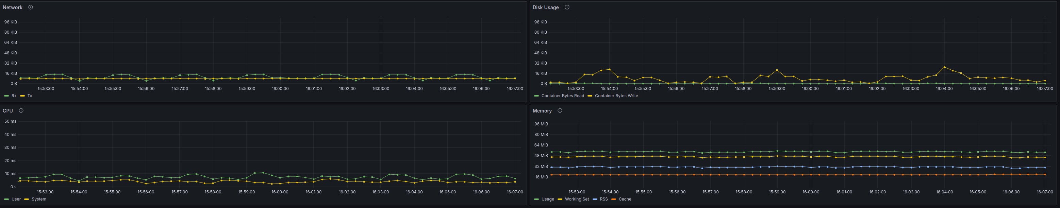Click the green Rx color swatch
Viewport: 1060px width, 208px height.
(x=6, y=96)
